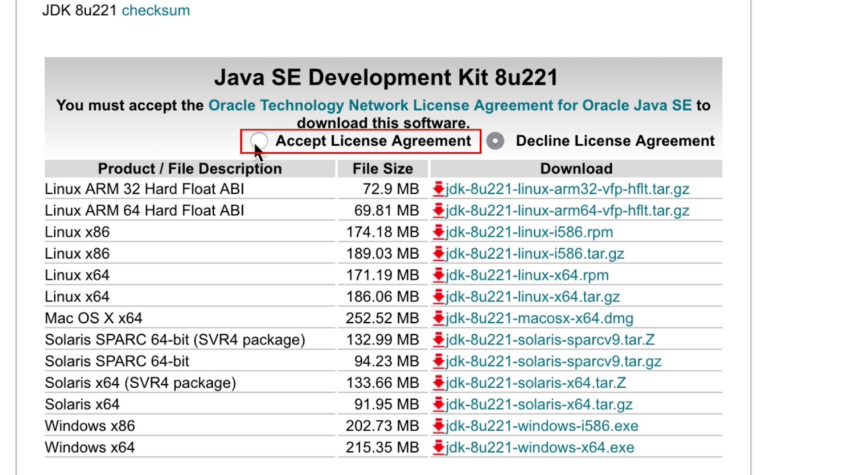Download jdk-8u221-linux-x64.tar.gz link

click(x=533, y=297)
